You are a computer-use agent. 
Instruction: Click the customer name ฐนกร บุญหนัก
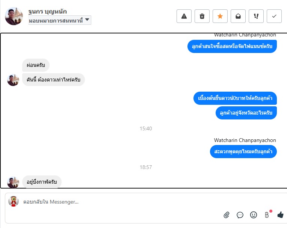tap(47, 12)
